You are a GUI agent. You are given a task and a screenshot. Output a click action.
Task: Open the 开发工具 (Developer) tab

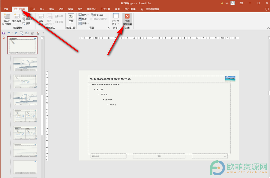pos(106,9)
